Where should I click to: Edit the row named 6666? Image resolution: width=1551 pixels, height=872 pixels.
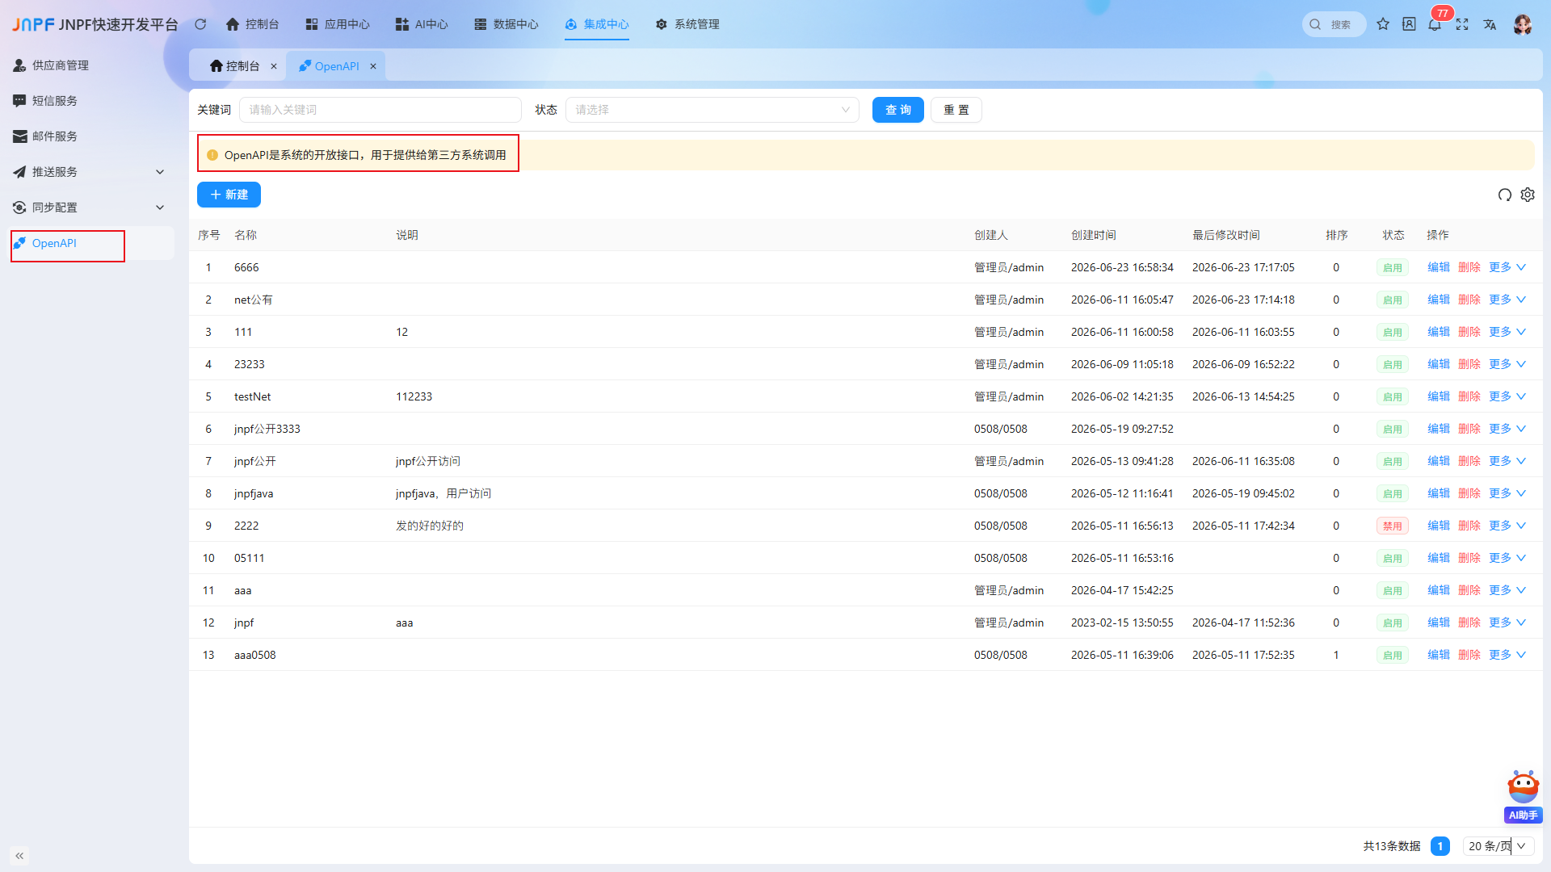1439,267
